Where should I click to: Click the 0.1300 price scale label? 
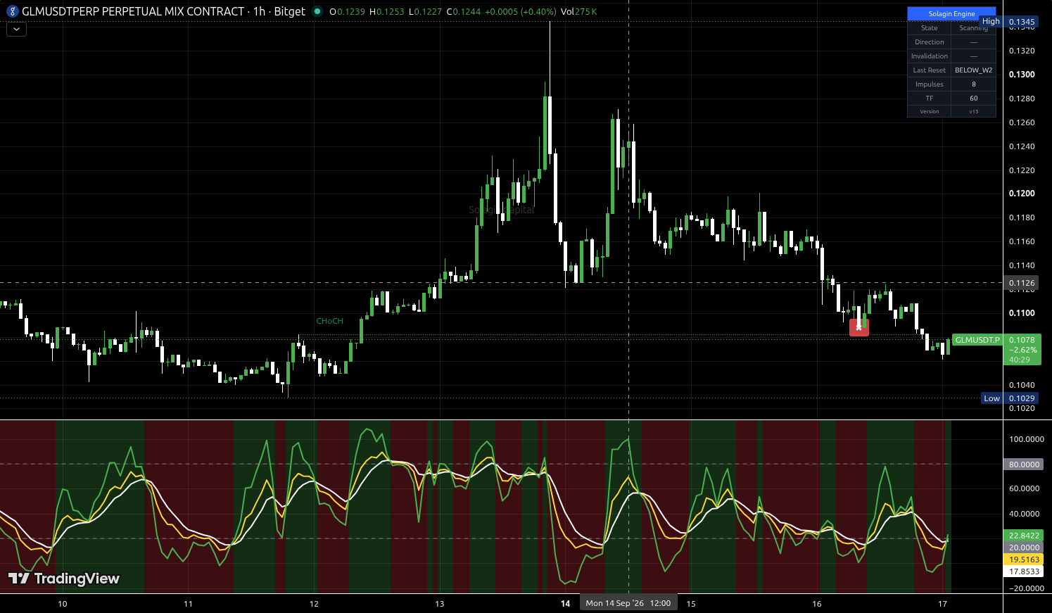pos(1022,75)
